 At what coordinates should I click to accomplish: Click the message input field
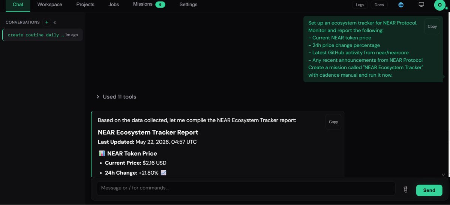coord(246,188)
